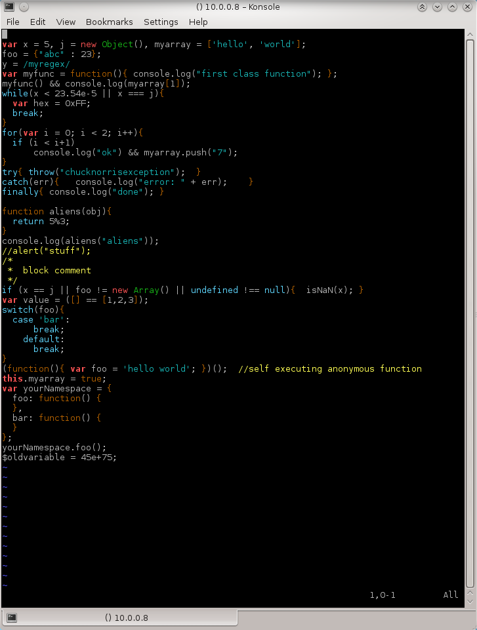
Task: Open the View menu
Action: point(66,22)
